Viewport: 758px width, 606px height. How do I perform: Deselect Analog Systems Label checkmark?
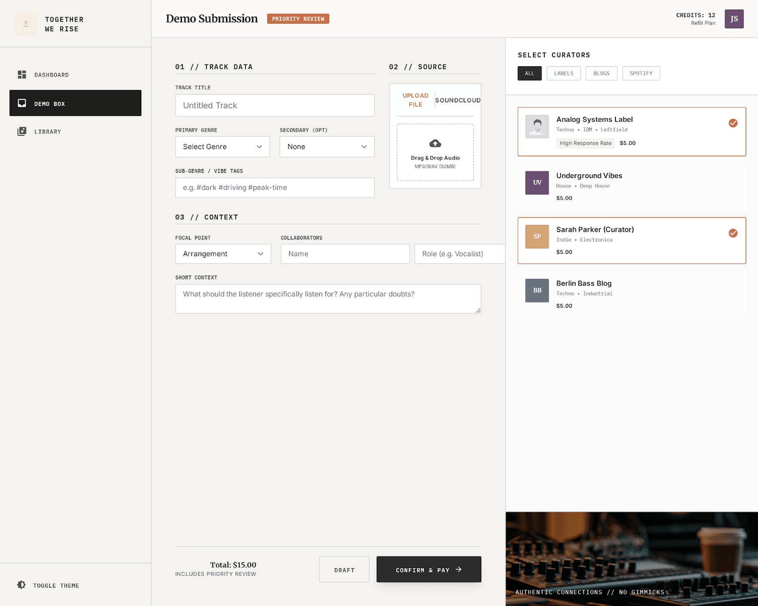[x=733, y=123]
